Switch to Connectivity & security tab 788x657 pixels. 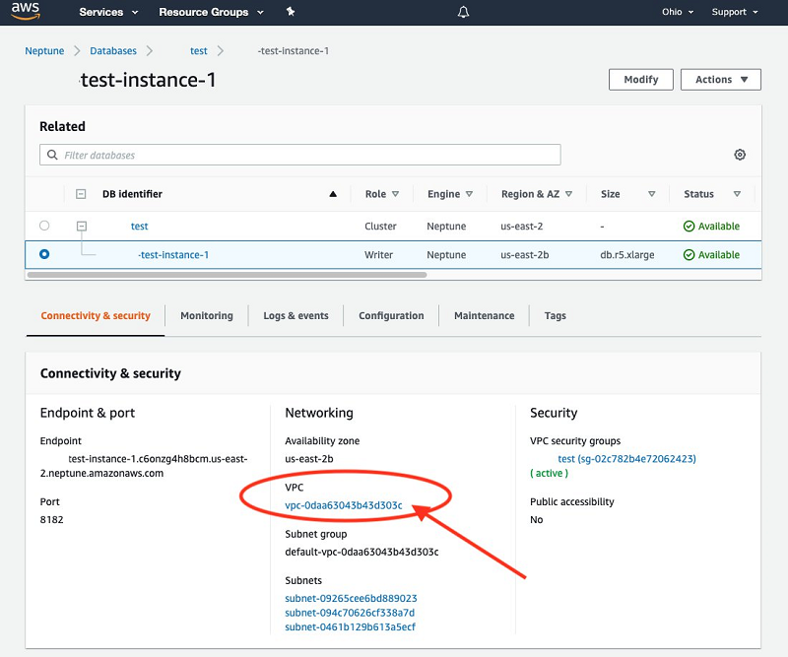(96, 315)
